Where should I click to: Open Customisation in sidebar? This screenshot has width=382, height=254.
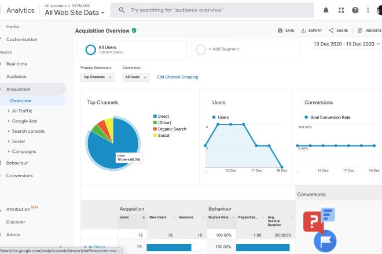coord(21,39)
